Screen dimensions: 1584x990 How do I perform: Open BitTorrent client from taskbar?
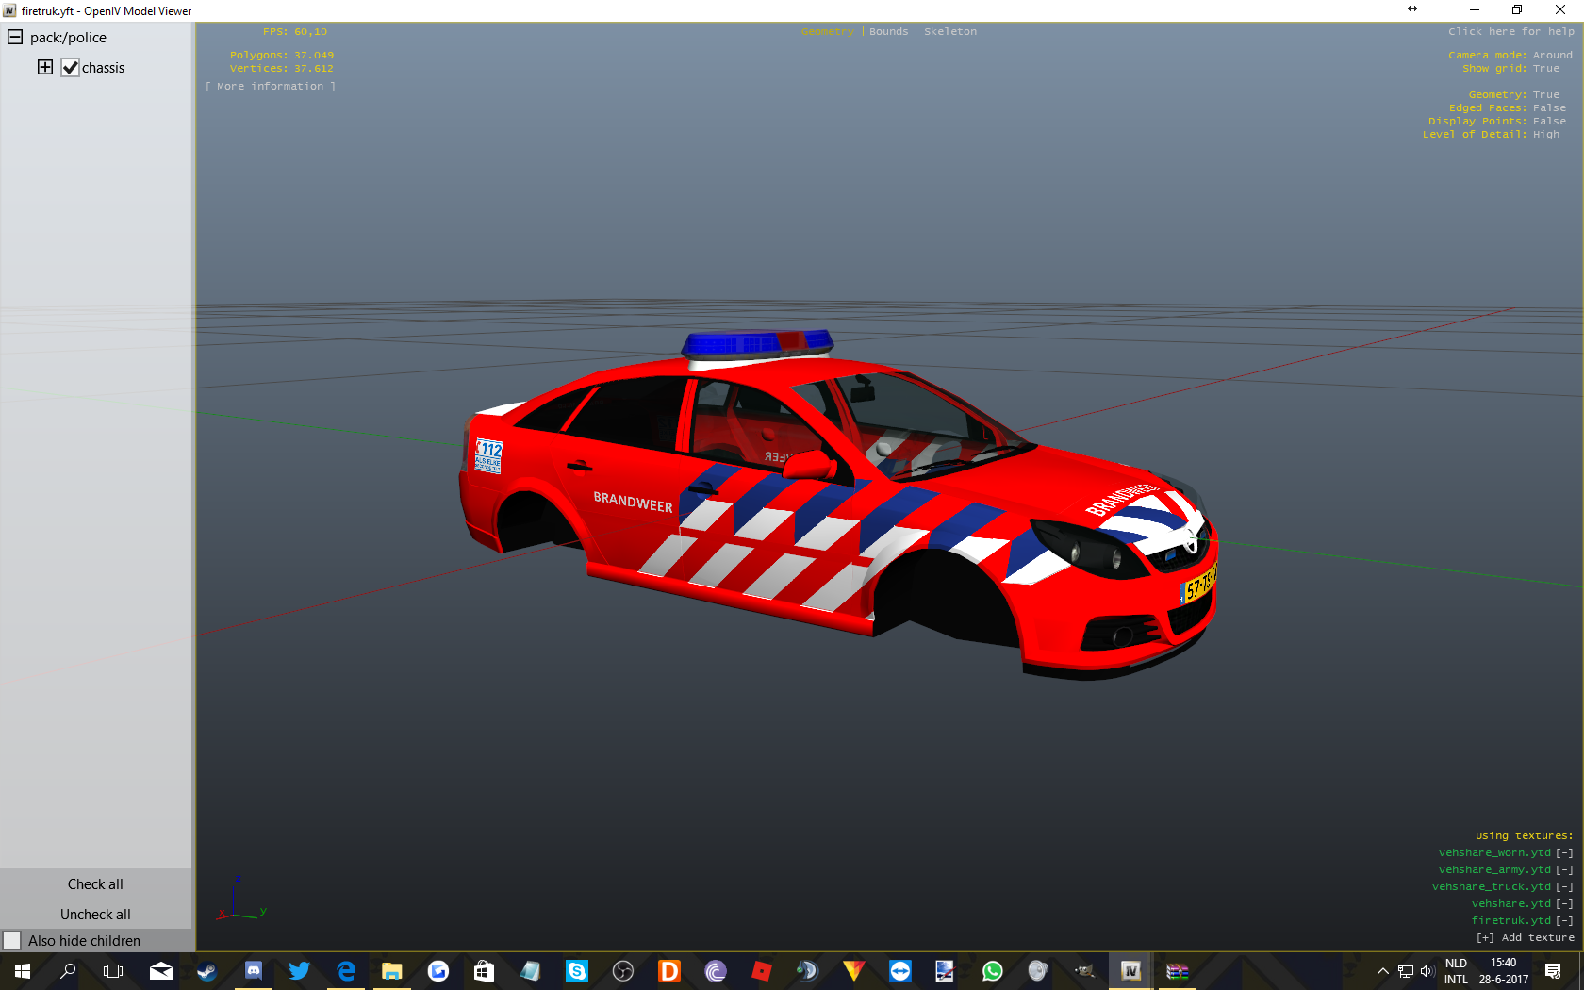pyautogui.click(x=716, y=971)
